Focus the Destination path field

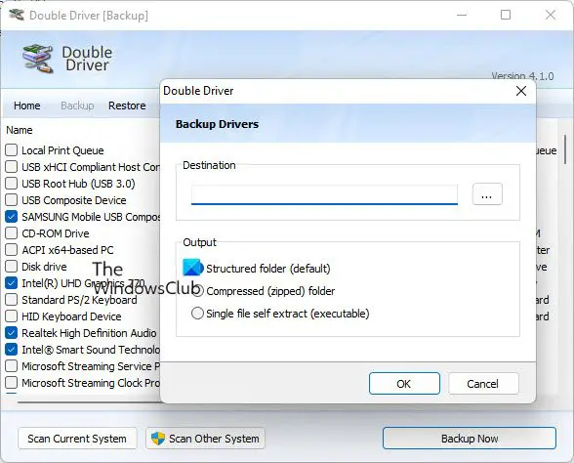coord(324,194)
